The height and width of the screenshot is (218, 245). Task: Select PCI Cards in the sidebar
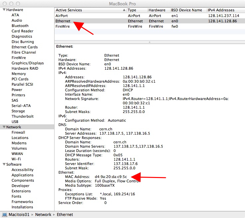(20, 79)
